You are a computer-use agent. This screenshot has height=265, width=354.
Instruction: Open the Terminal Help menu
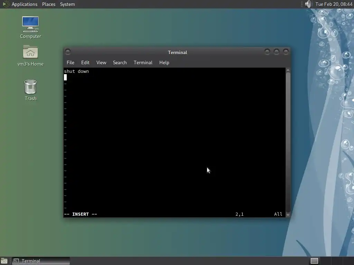[164, 62]
